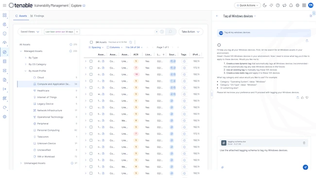Open the Take Action dropdown
Screen dimensions: 316x178
191,32
